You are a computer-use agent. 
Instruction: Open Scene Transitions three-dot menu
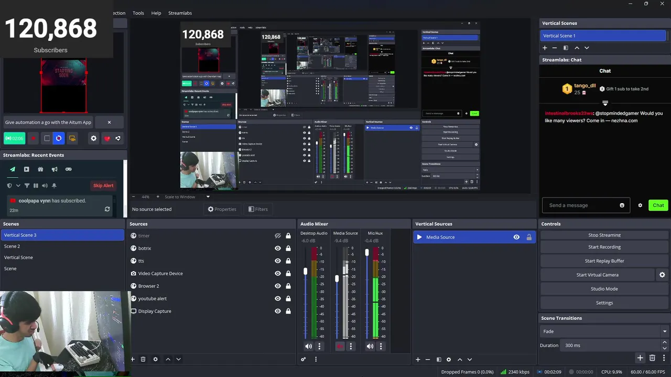click(664, 358)
